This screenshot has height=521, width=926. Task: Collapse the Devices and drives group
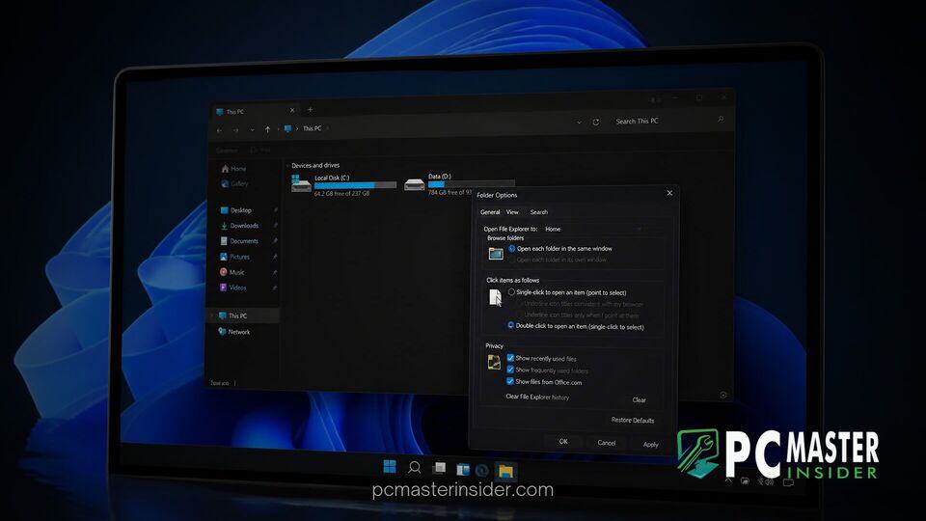point(287,165)
